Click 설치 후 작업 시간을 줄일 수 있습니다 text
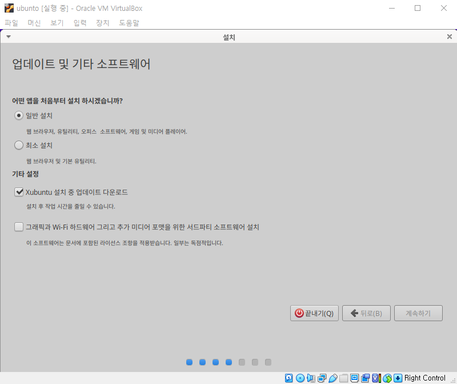 point(71,206)
